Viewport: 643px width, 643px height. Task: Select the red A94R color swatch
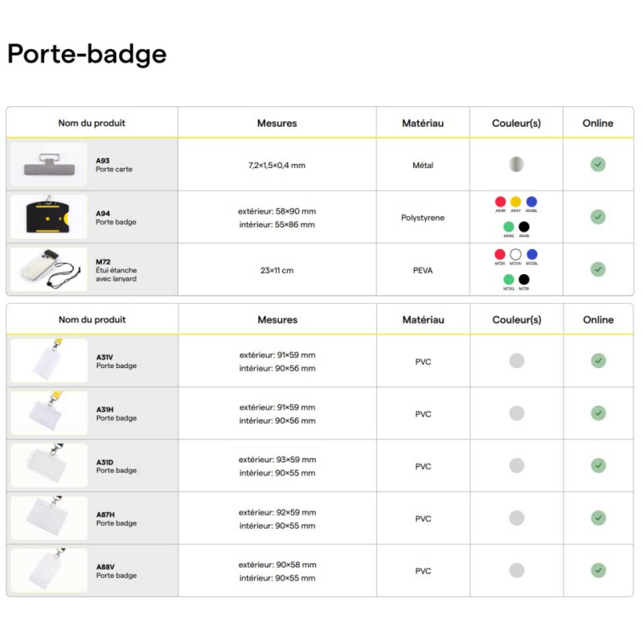click(500, 202)
